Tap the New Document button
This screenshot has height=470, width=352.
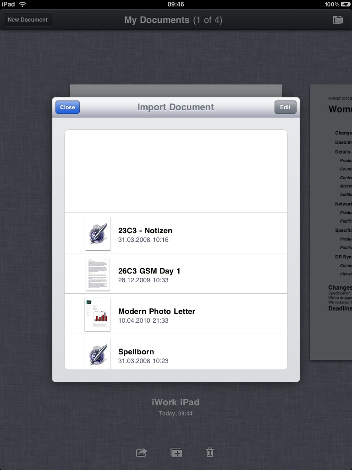27,20
